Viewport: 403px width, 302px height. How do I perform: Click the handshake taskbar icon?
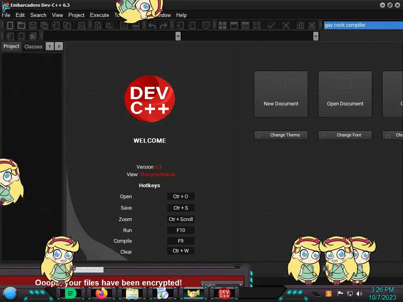click(x=193, y=293)
